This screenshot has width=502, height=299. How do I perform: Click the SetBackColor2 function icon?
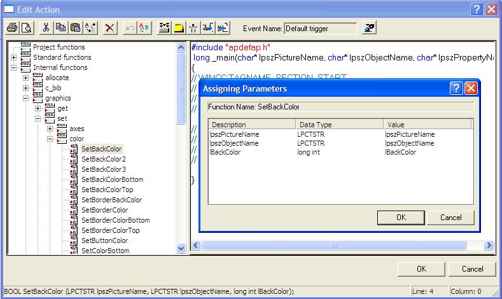[x=74, y=159]
